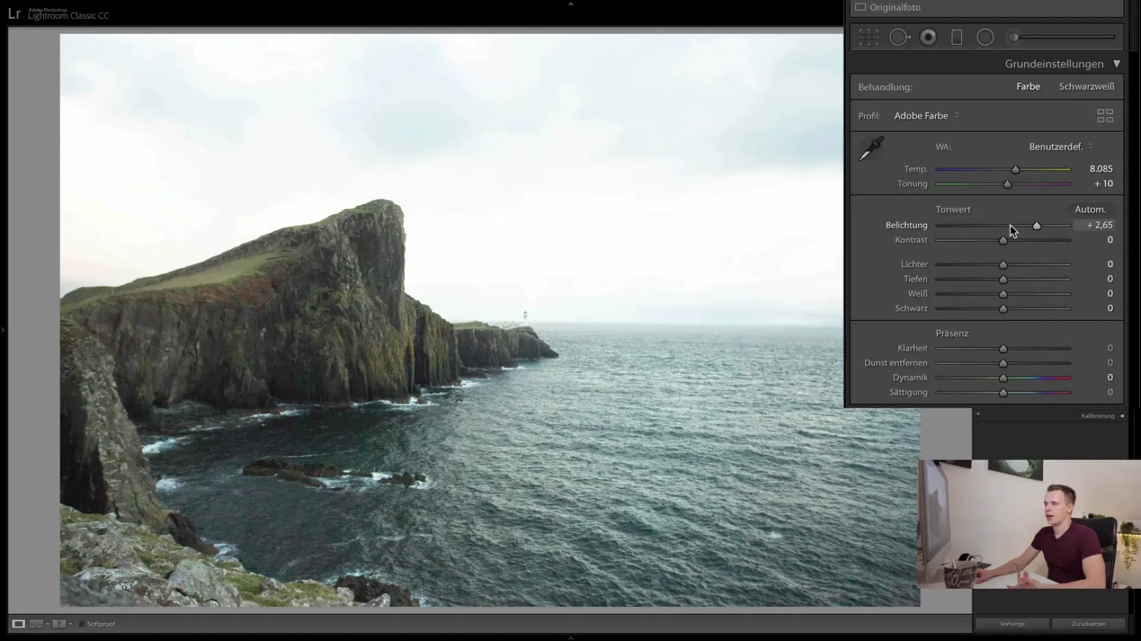Viewport: 1141px width, 641px height.
Task: Enable the Softproof checkbox
Action: tap(82, 624)
